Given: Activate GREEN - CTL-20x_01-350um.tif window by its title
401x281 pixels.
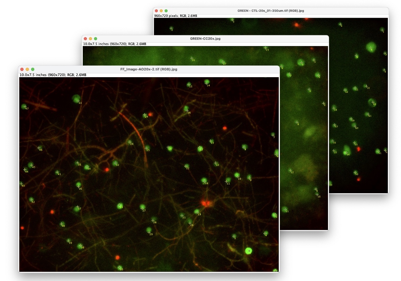Looking at the screenshot, I should tap(270, 11).
